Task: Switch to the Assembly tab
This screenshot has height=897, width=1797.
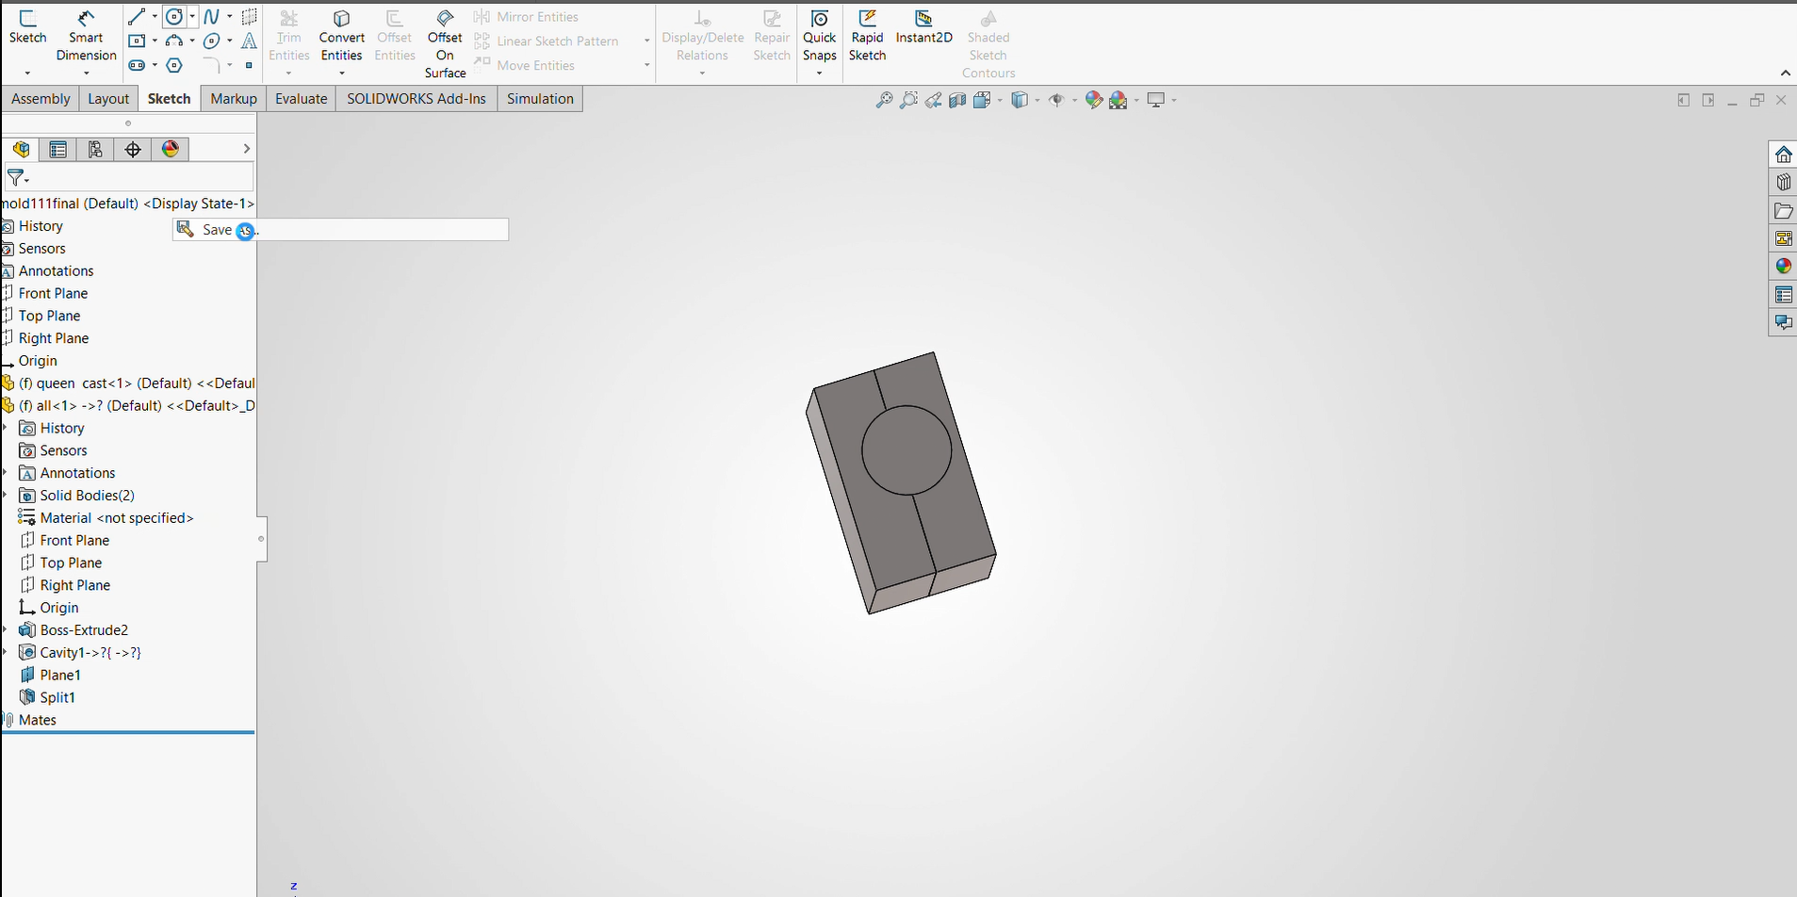Action: click(41, 99)
